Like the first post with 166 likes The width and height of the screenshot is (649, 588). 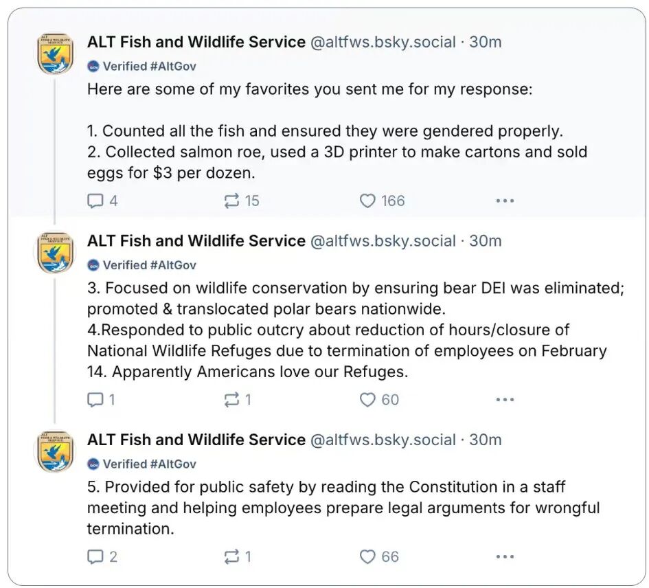click(367, 201)
